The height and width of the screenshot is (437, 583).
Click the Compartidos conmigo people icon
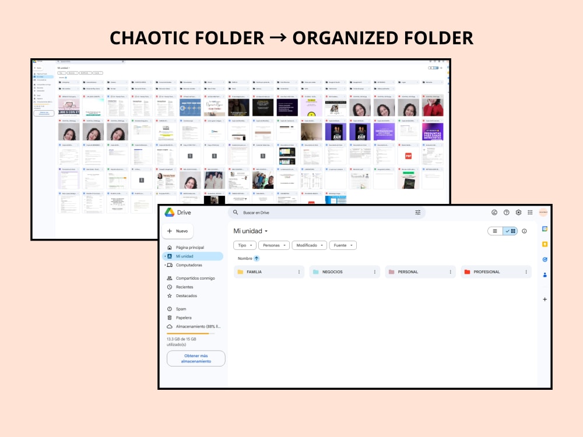point(170,278)
